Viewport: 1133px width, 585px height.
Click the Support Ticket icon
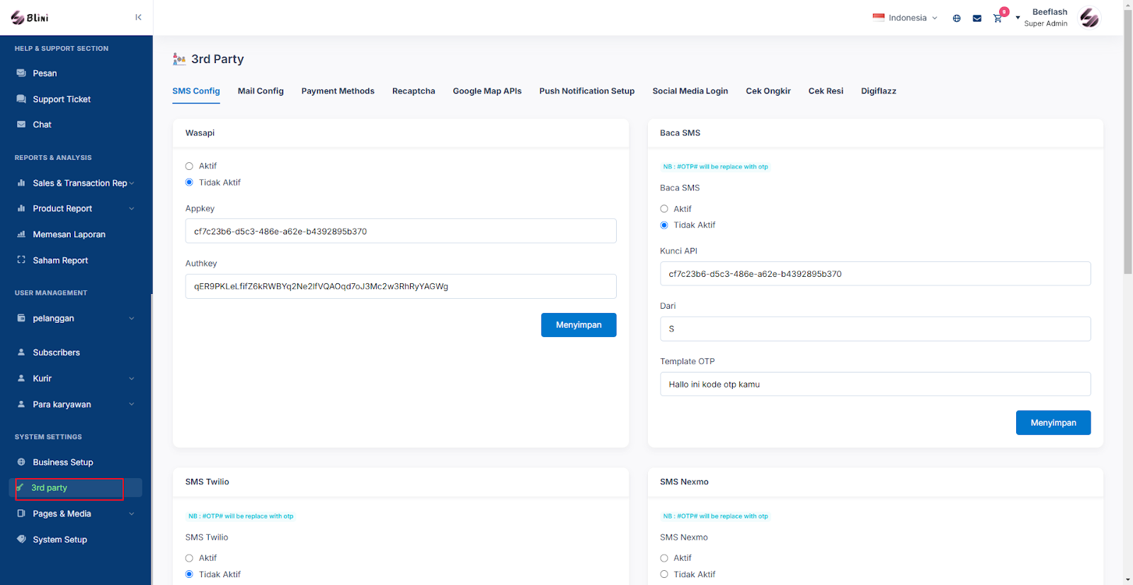tap(21, 99)
